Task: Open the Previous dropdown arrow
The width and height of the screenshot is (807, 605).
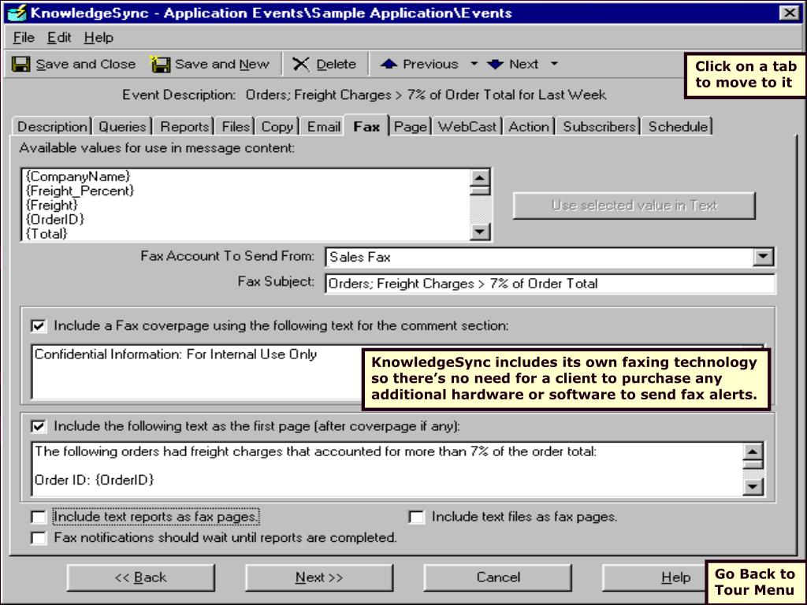Action: pos(474,64)
